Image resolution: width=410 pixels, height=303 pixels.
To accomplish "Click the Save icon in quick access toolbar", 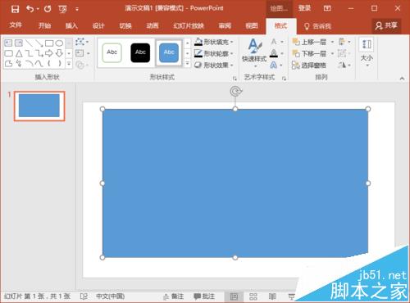I will click(15, 9).
